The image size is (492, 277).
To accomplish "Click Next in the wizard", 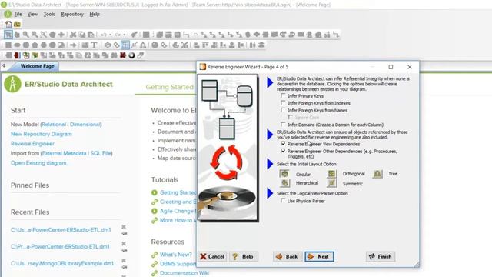I will click(319, 256).
